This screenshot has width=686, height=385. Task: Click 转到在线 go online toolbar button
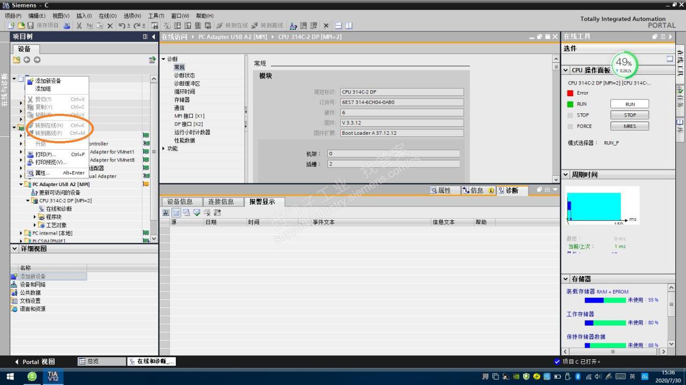coord(232,26)
